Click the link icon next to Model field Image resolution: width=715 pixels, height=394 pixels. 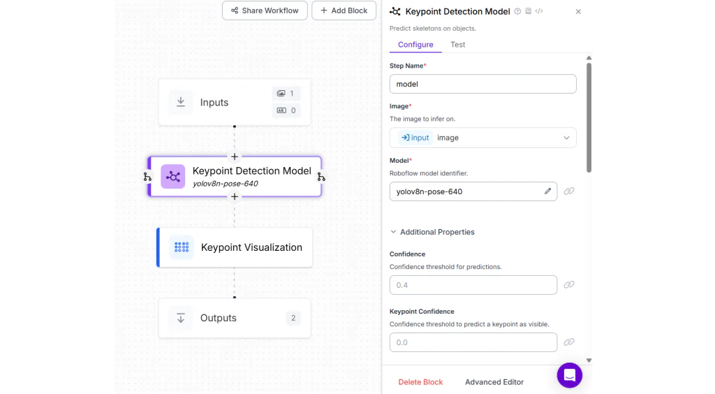569,191
